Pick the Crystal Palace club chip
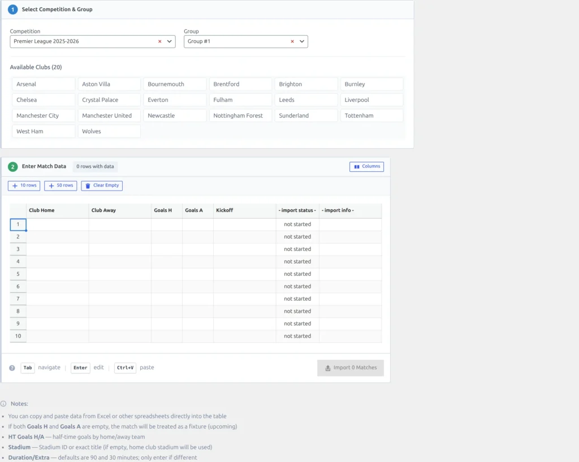 109,100
